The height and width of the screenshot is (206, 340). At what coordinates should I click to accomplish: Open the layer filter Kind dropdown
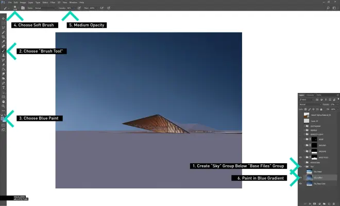point(307,100)
